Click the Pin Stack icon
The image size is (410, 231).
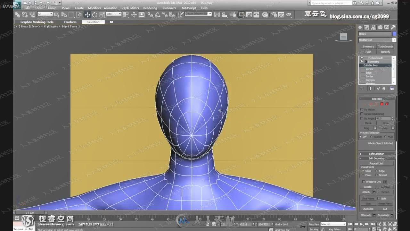(x=362, y=89)
